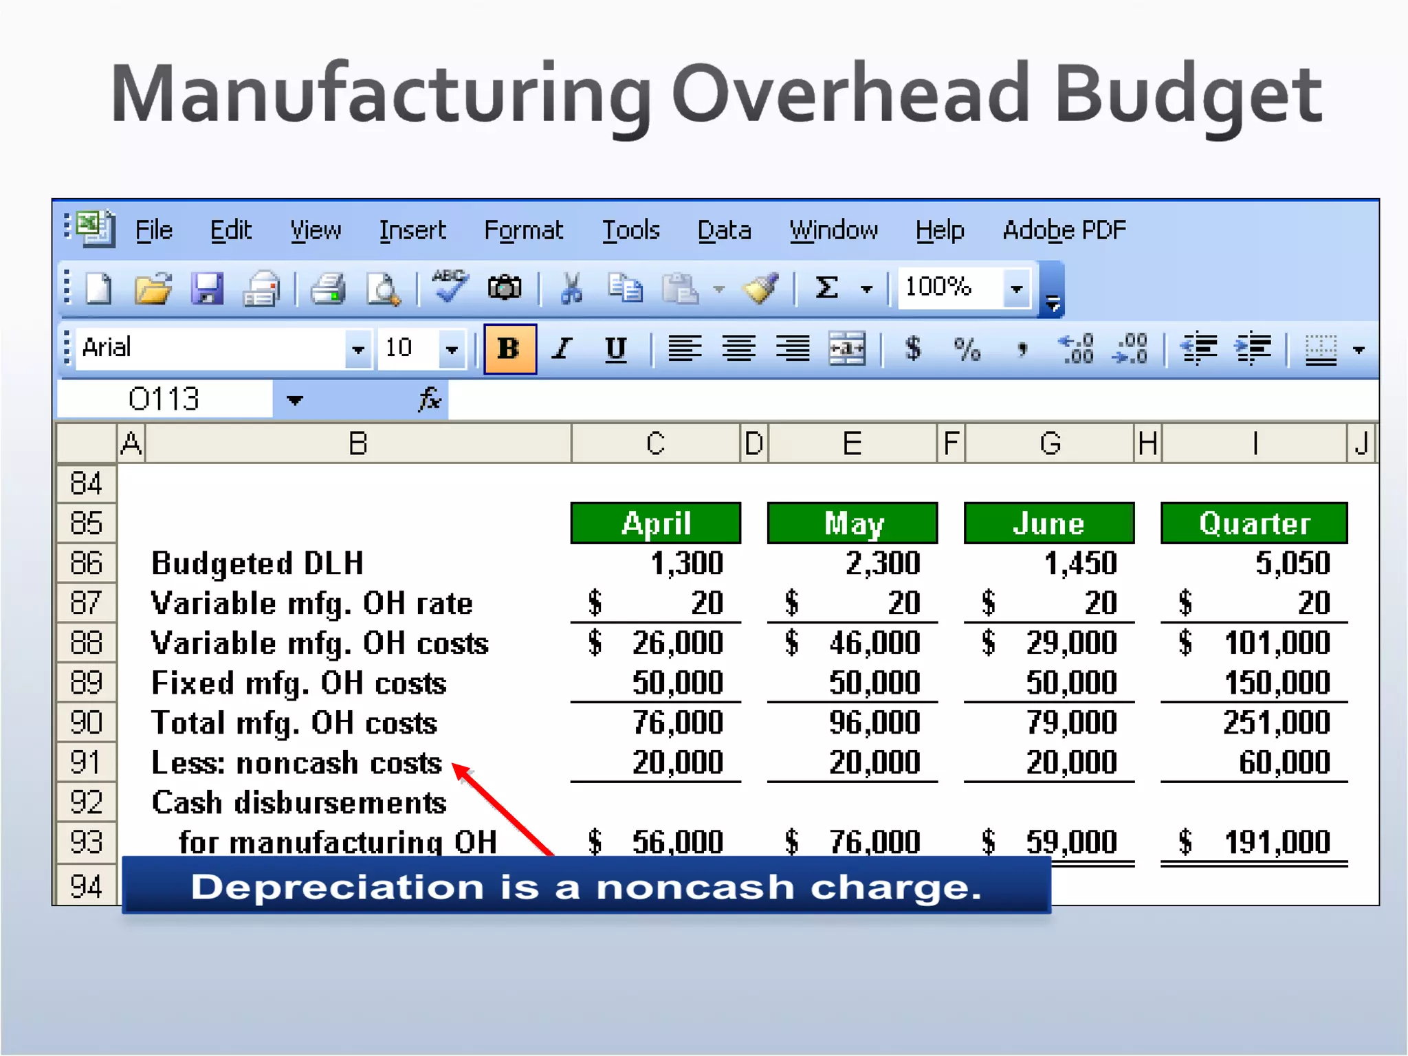This screenshot has height=1056, width=1408.
Task: Expand the 100% zoom dropdown
Action: point(1016,288)
